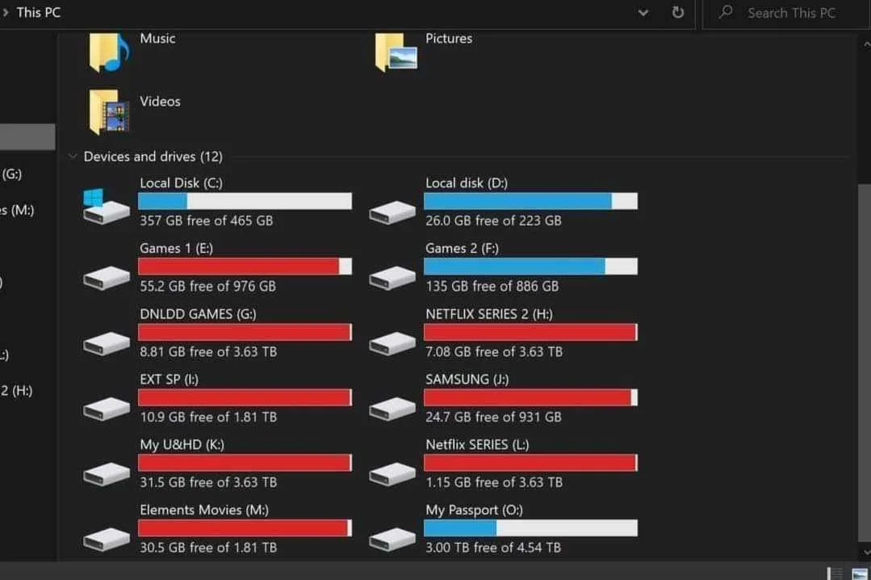Click the Videos folder label
Image resolution: width=871 pixels, height=580 pixels.
tap(160, 101)
